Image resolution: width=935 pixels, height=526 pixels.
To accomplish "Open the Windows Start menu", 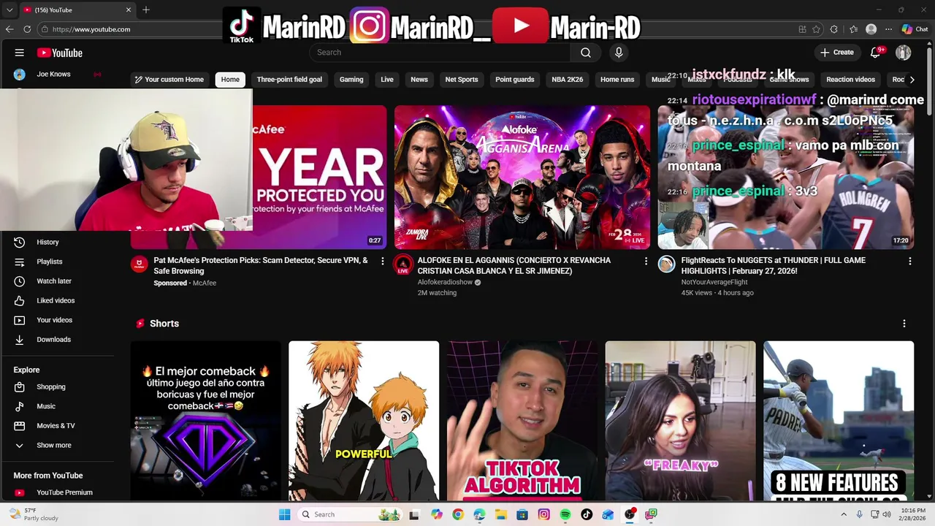I will (x=285, y=514).
